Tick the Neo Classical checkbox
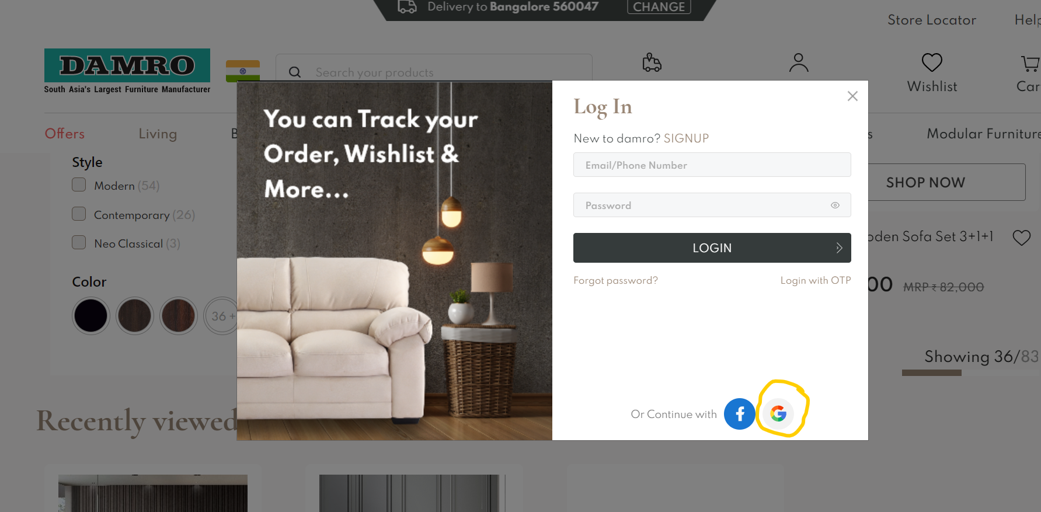Image resolution: width=1041 pixels, height=512 pixels. tap(79, 242)
